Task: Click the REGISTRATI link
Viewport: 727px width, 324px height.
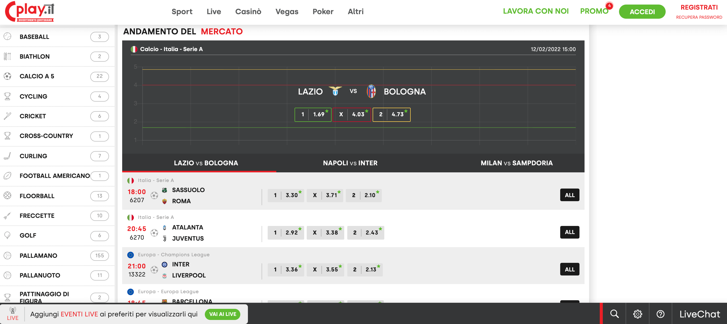Action: point(699,7)
